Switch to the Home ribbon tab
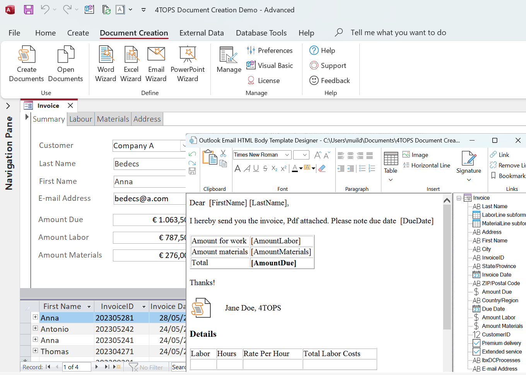 pos(45,33)
